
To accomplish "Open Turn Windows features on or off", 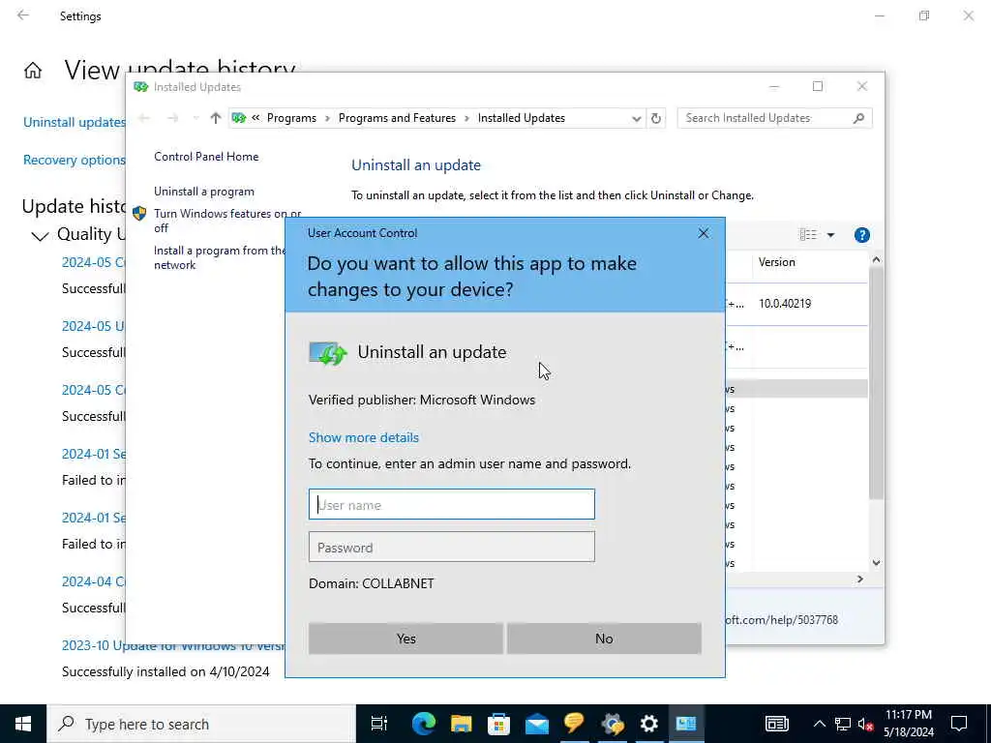I will pos(227,221).
